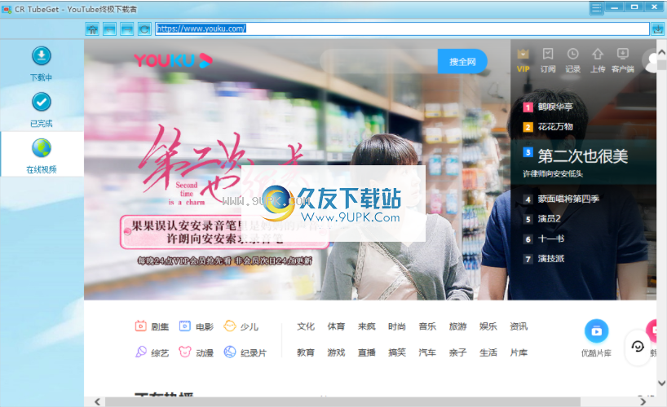Go to the 亲子 channel

[457, 352]
